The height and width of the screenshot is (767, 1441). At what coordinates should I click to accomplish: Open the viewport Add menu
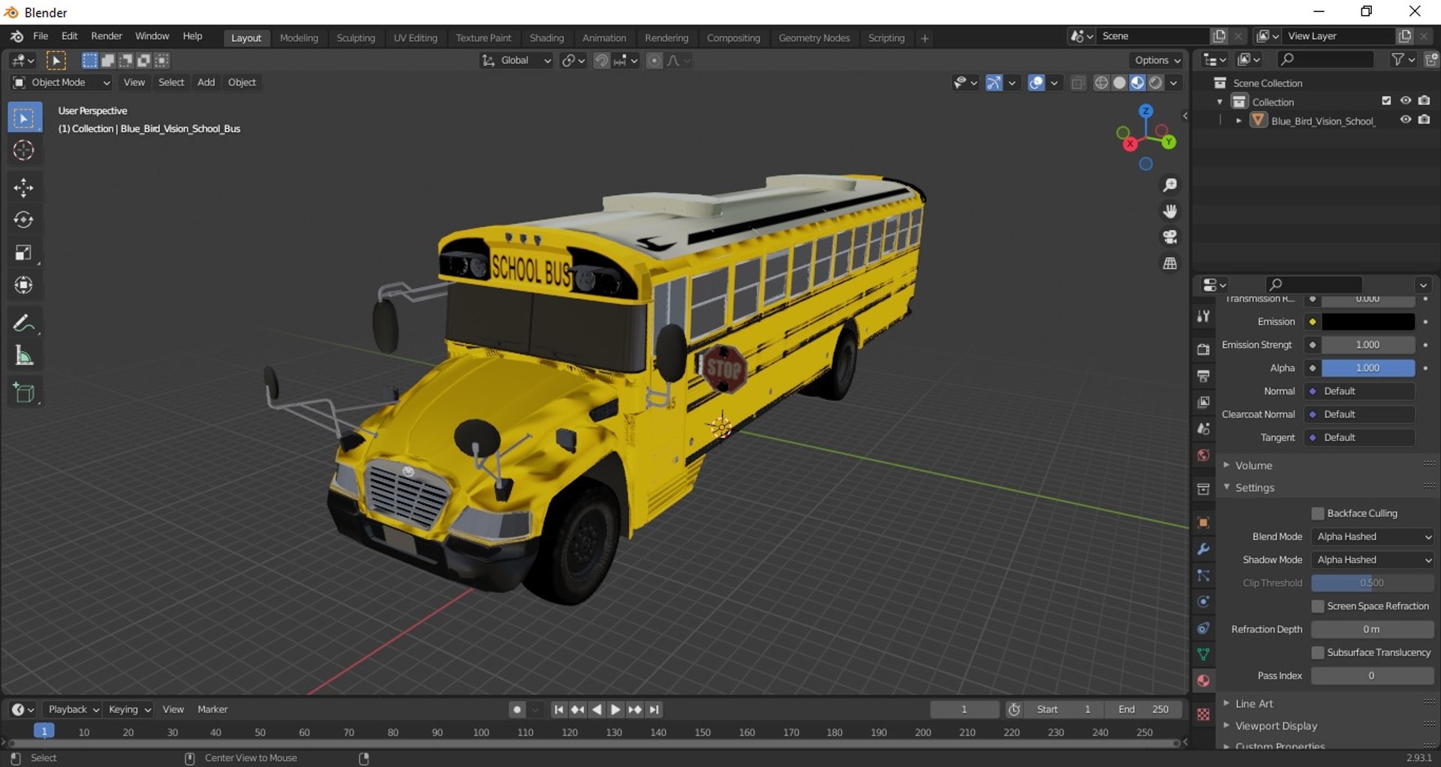point(206,82)
